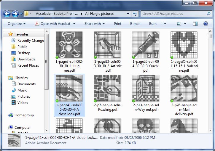
Task: Select the Mail delivery pdf thumbnail
Action: [184, 88]
